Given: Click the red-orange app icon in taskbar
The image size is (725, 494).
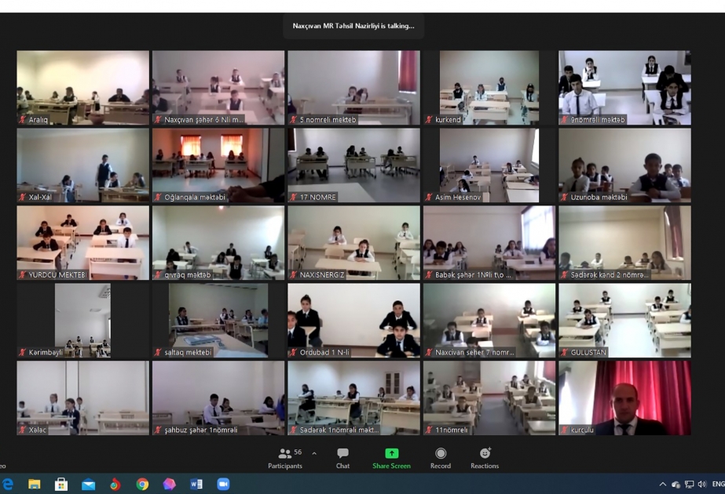Looking at the screenshot, I should point(115,484).
